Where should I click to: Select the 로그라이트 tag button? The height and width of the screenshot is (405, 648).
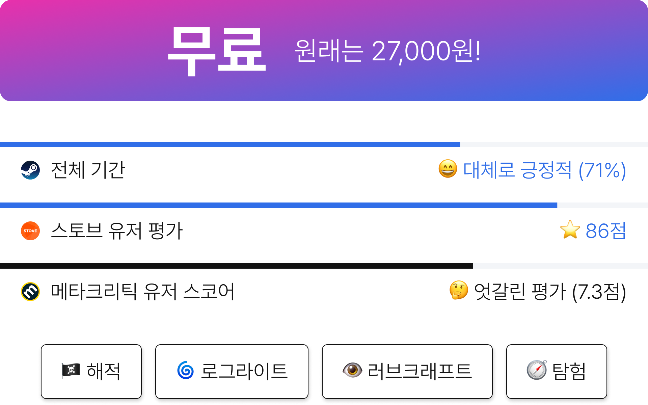click(232, 371)
